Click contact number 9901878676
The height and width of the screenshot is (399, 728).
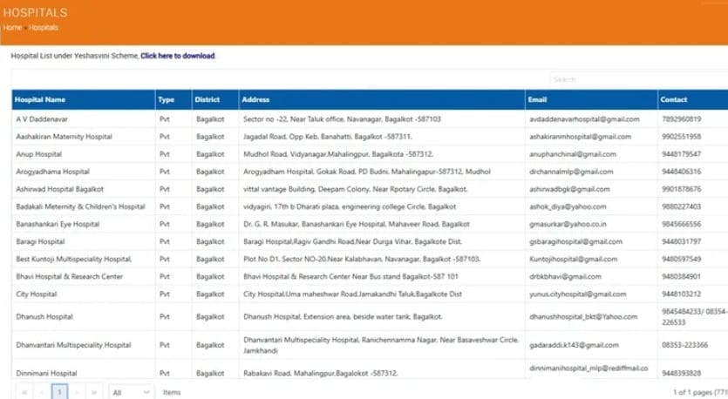[x=682, y=189]
